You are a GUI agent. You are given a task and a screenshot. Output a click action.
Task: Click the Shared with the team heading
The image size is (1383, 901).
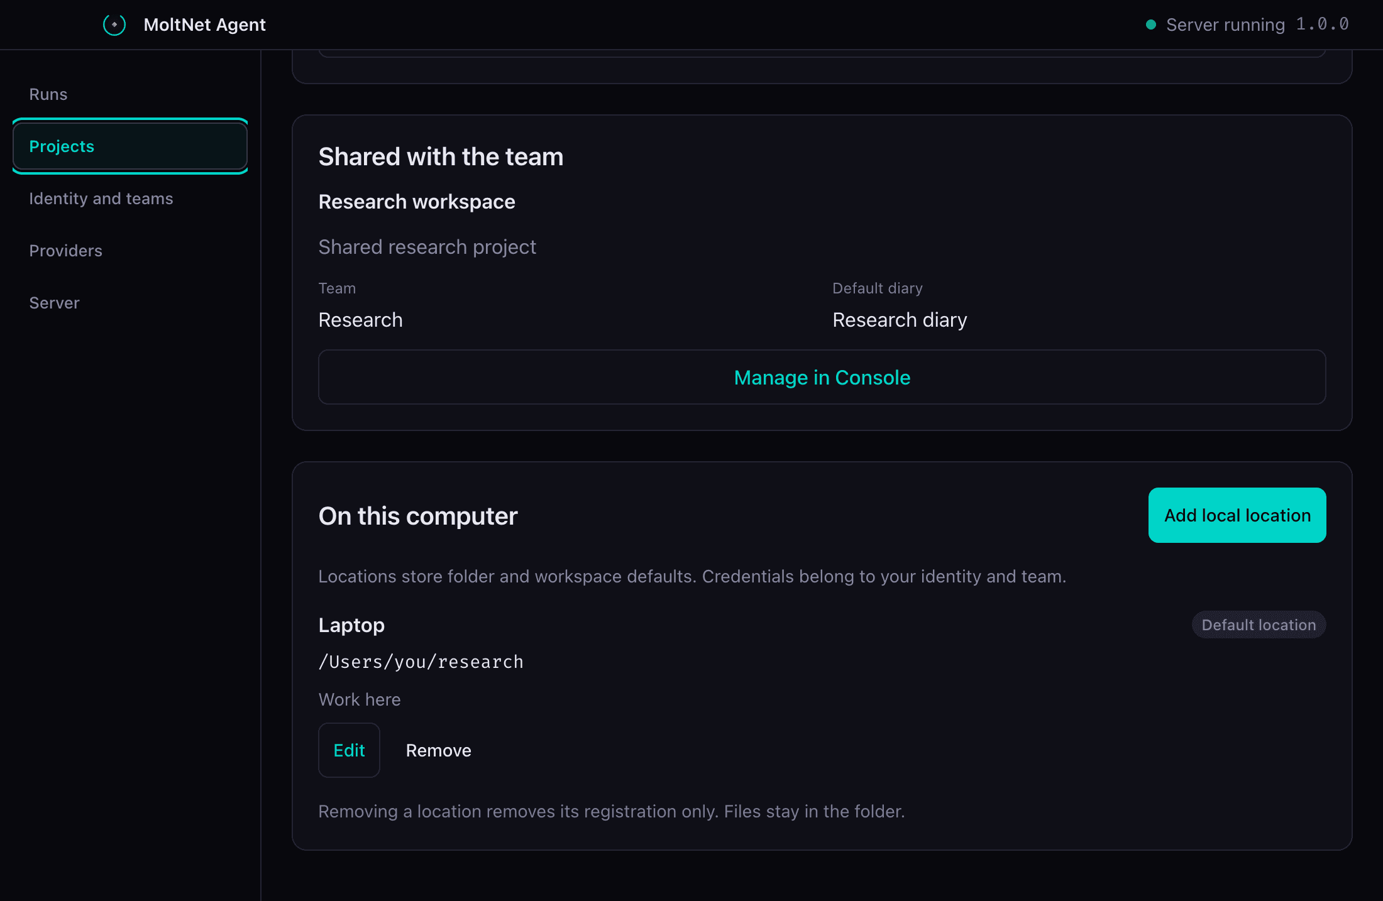[441, 156]
